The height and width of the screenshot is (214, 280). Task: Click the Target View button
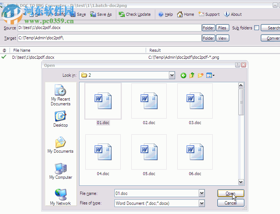point(222,38)
